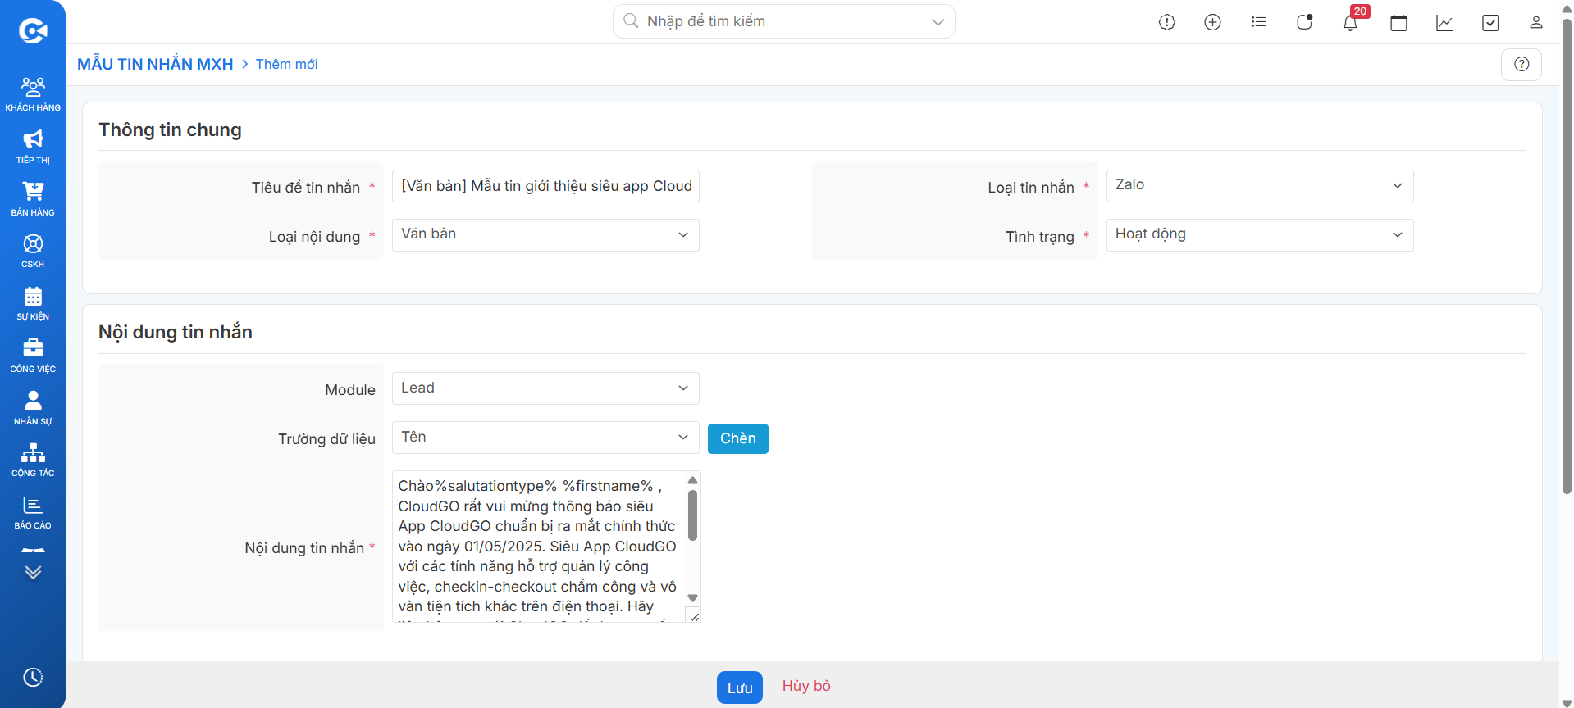Click the alert exclamation icon in top bar

(1167, 22)
